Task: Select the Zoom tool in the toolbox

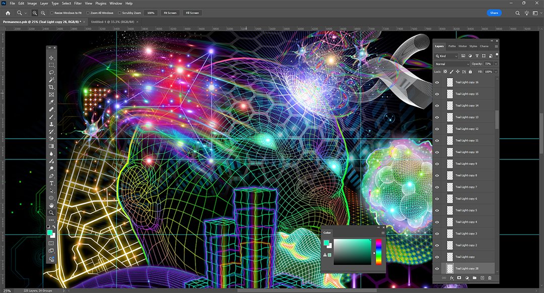Action: pyautogui.click(x=51, y=212)
